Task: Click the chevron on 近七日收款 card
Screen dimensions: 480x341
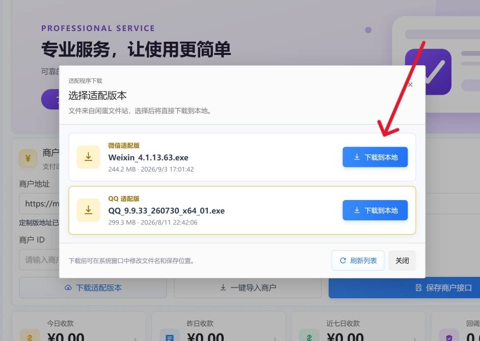Action: coord(414,338)
